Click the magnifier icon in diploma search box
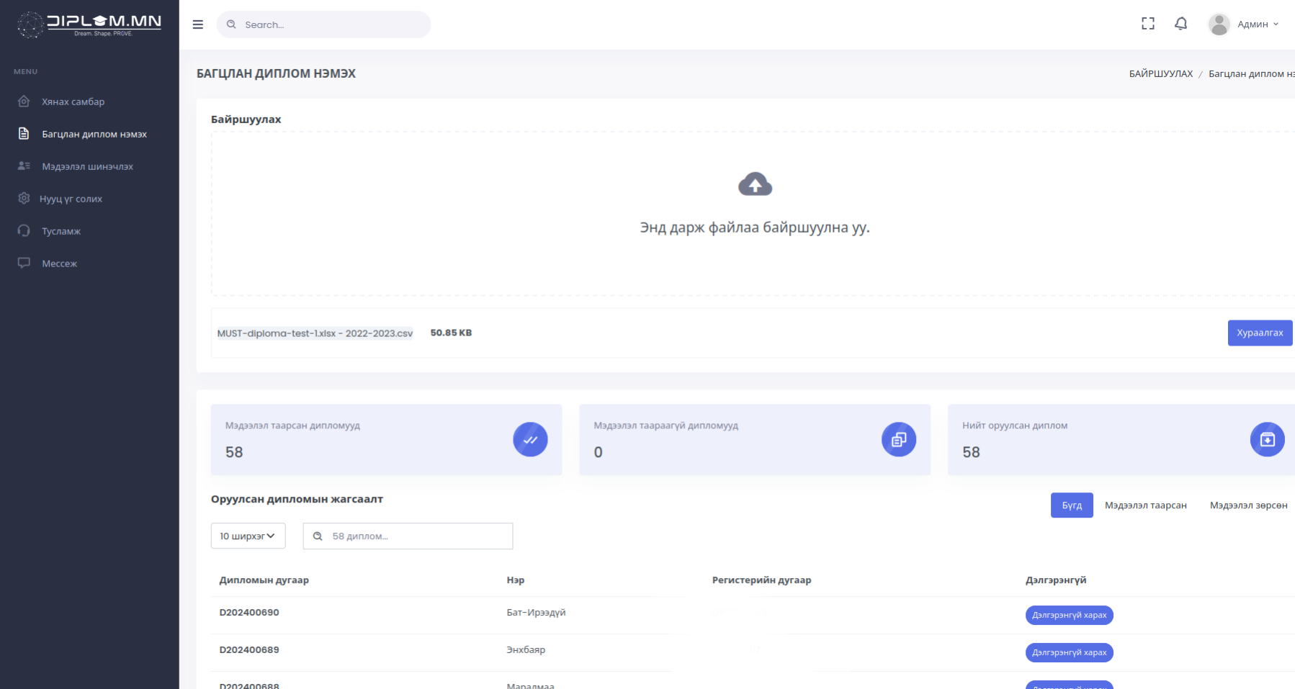The image size is (1295, 689). (x=318, y=536)
